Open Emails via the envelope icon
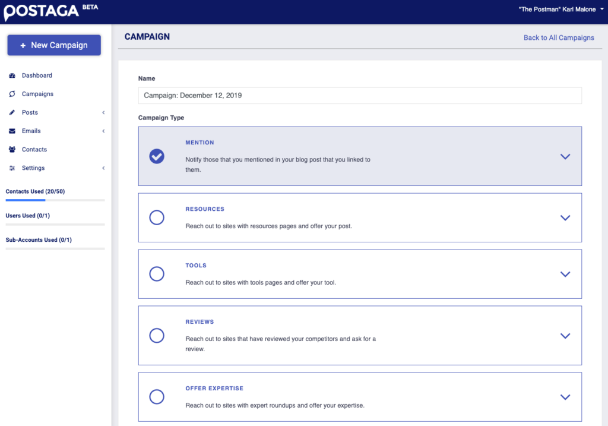The width and height of the screenshot is (608, 426). 12,131
